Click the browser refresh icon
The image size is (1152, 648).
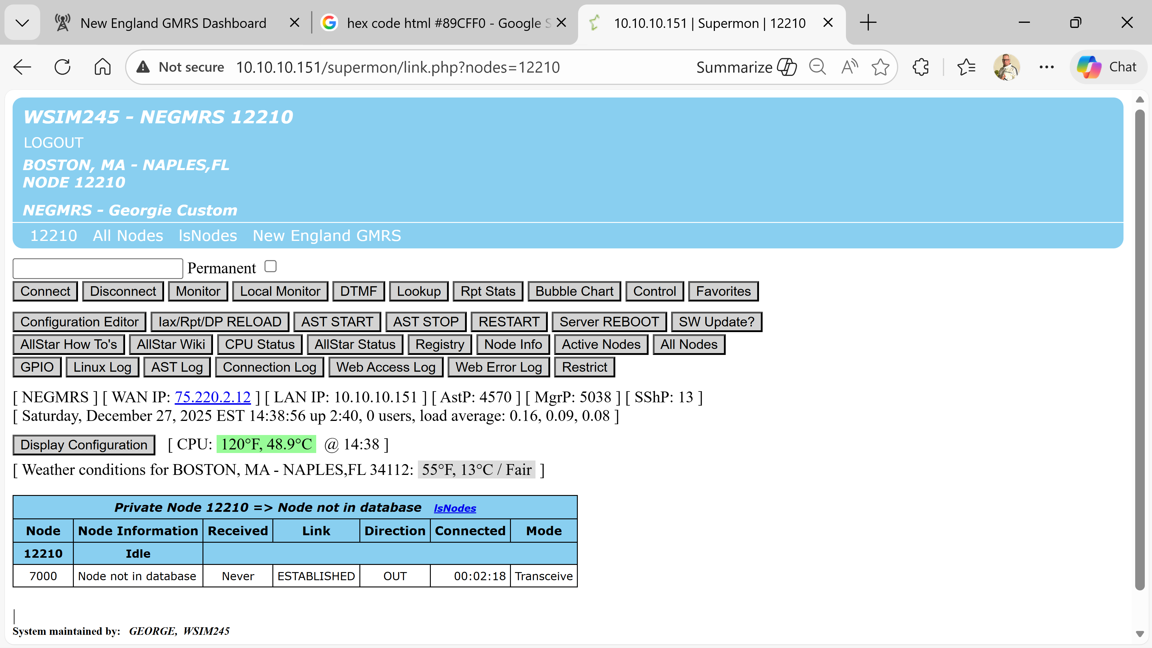62,67
